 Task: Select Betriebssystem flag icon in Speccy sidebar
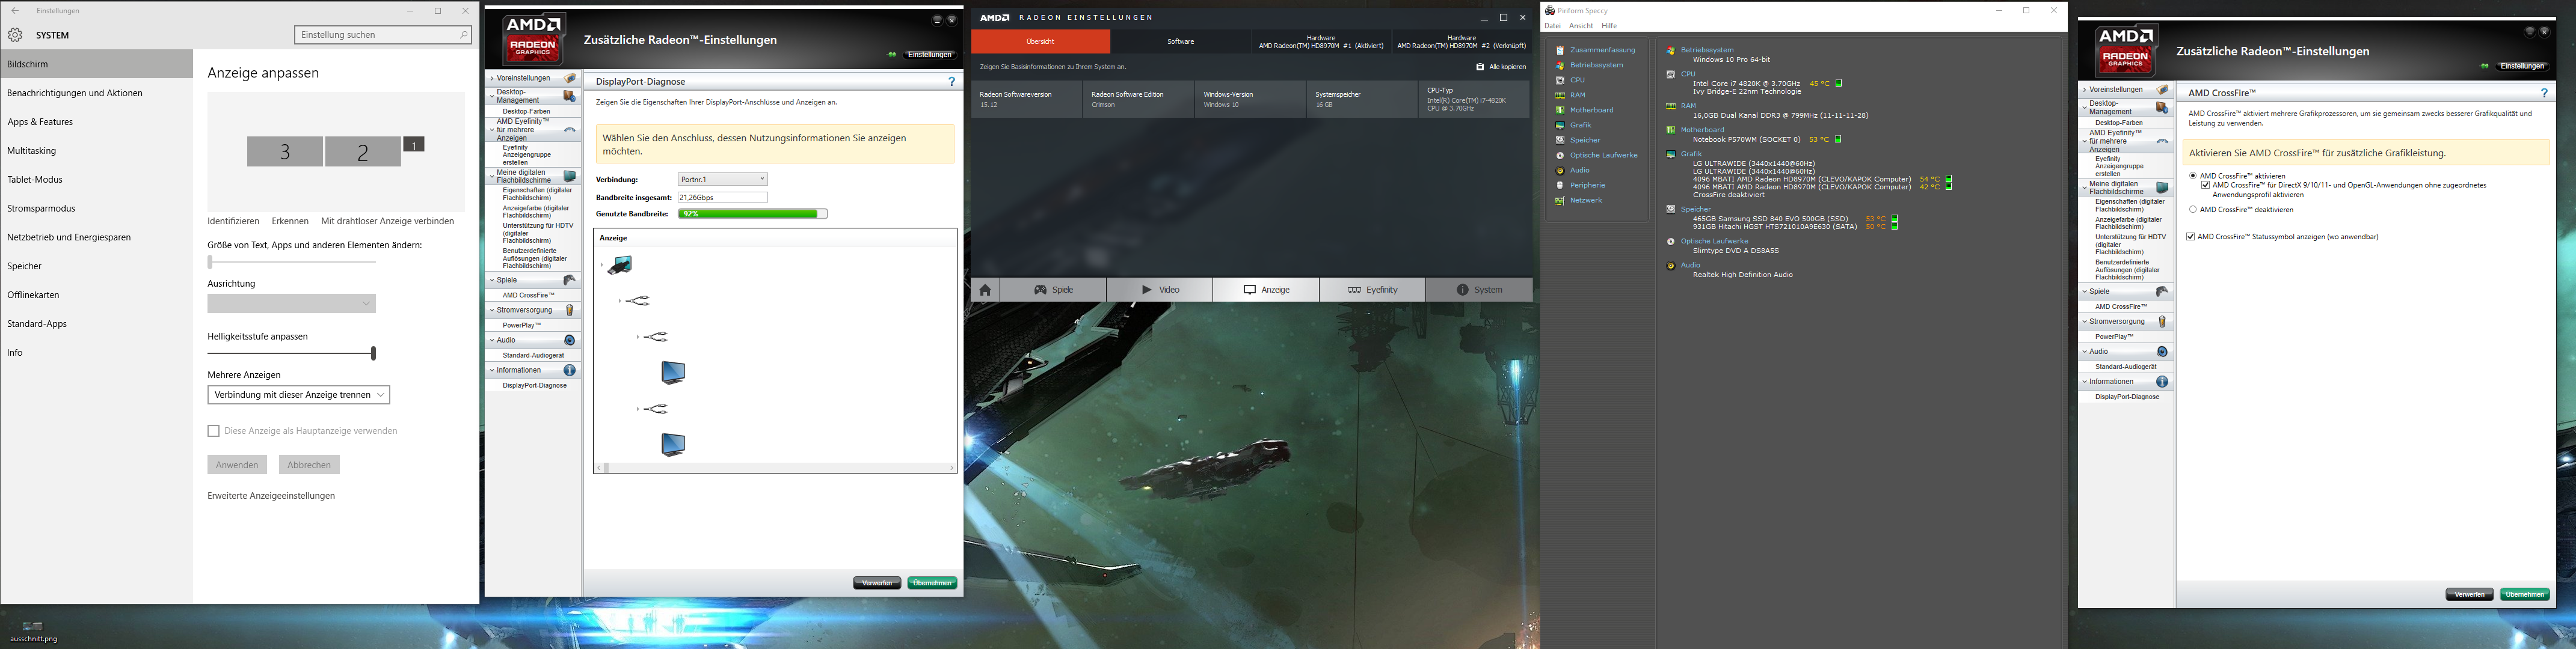pyautogui.click(x=1560, y=65)
